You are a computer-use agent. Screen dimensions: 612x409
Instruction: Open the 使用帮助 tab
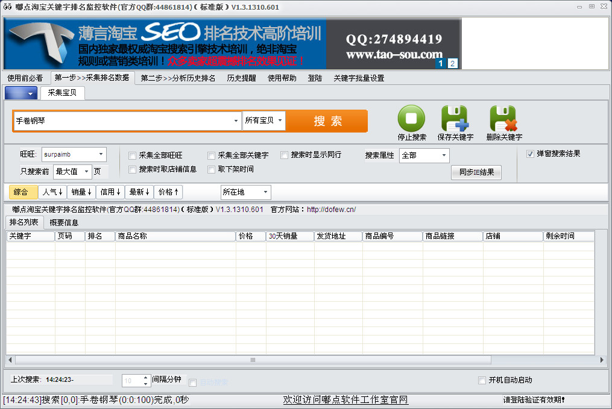coord(282,78)
